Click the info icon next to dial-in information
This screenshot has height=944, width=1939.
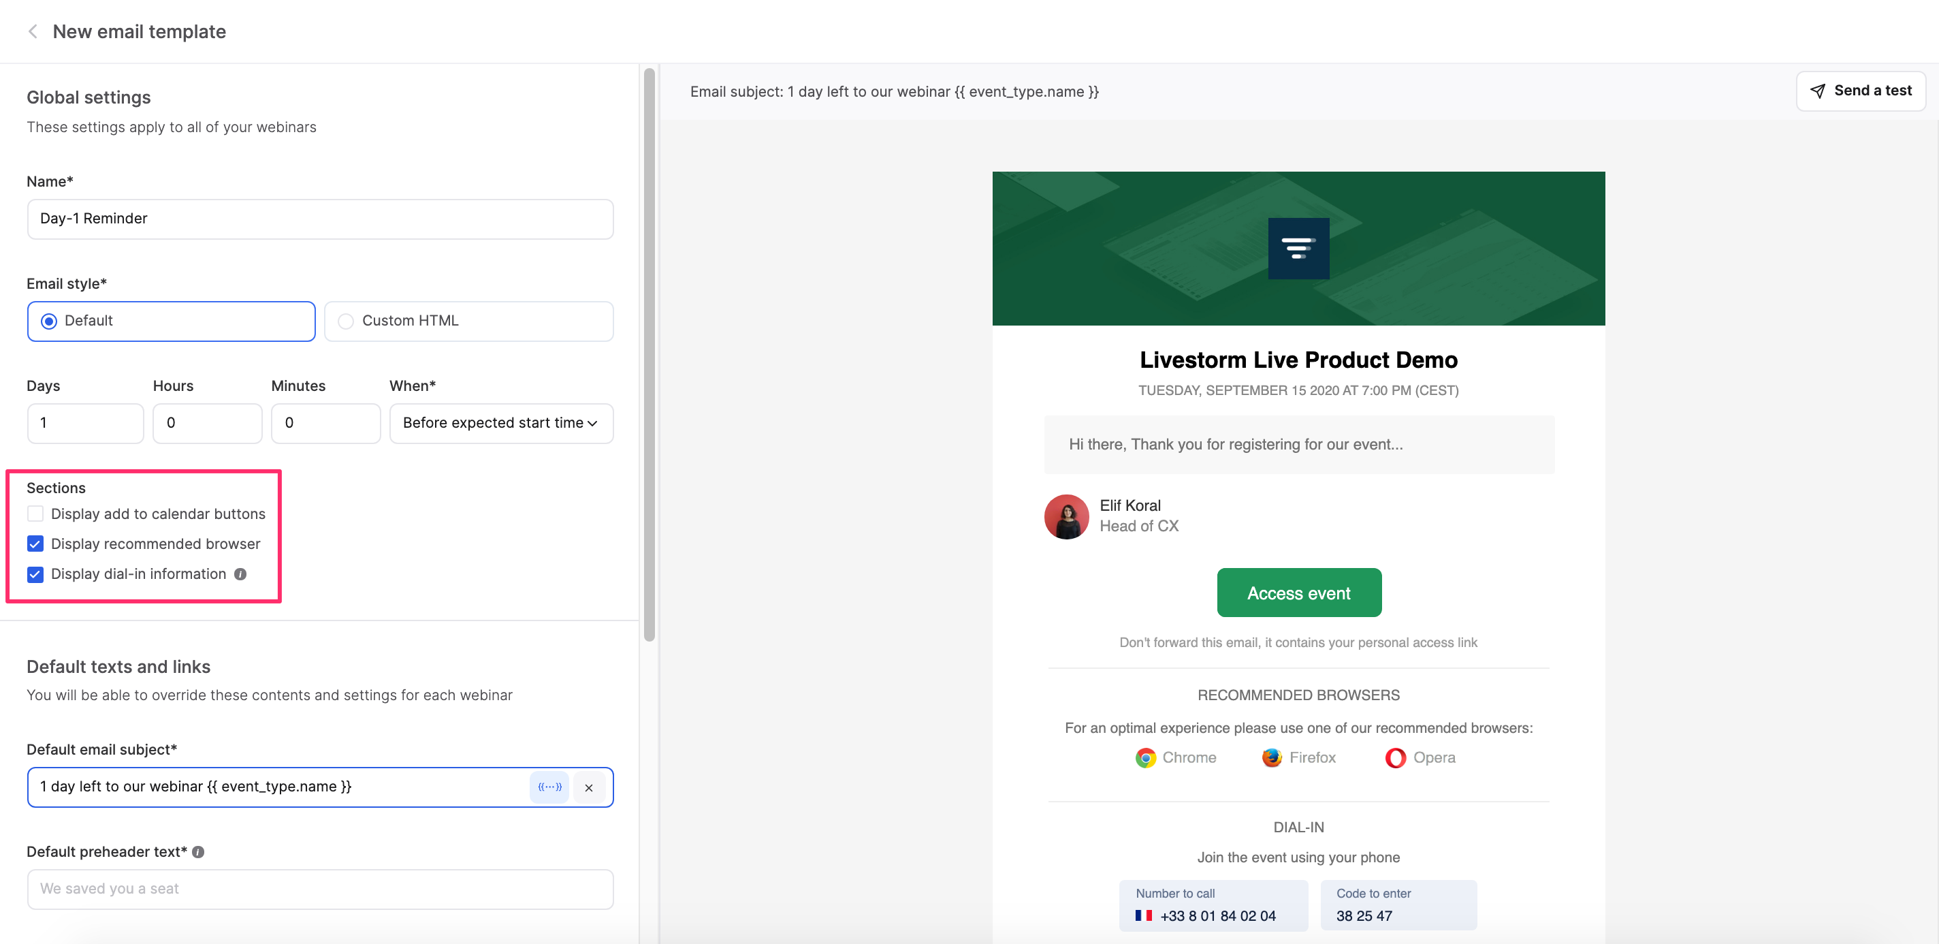240,574
